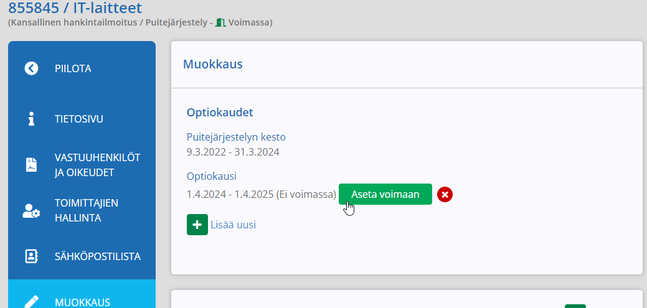
Task: Click the green plus icon
Action: (197, 225)
